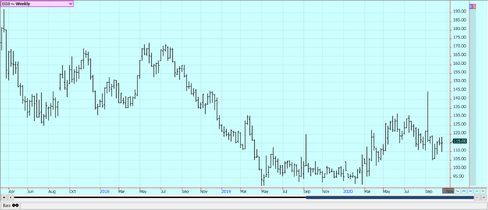Step chart forward with single right arrow
This screenshot has width=488, height=210.
(477, 198)
